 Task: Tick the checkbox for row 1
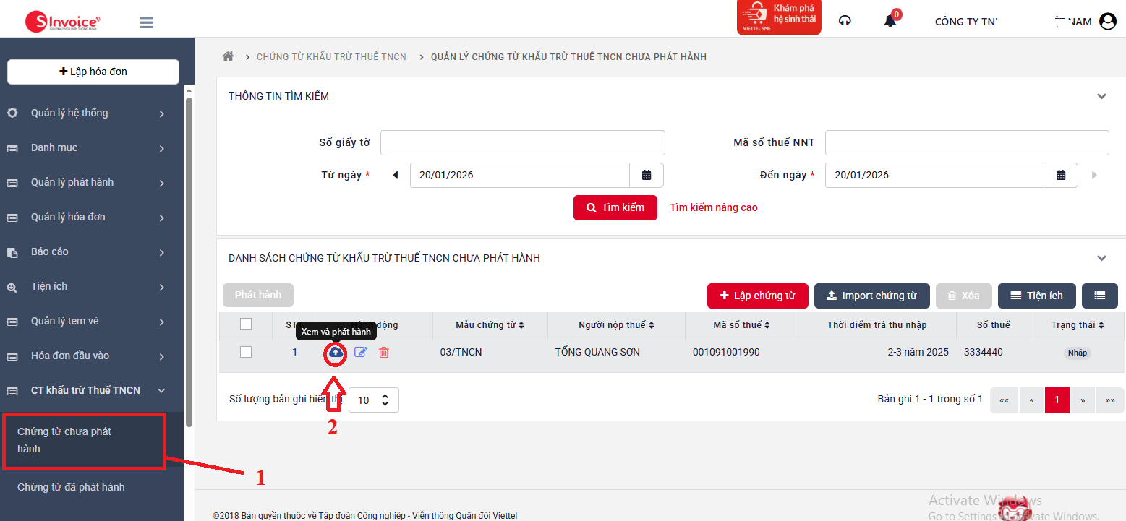[246, 352]
